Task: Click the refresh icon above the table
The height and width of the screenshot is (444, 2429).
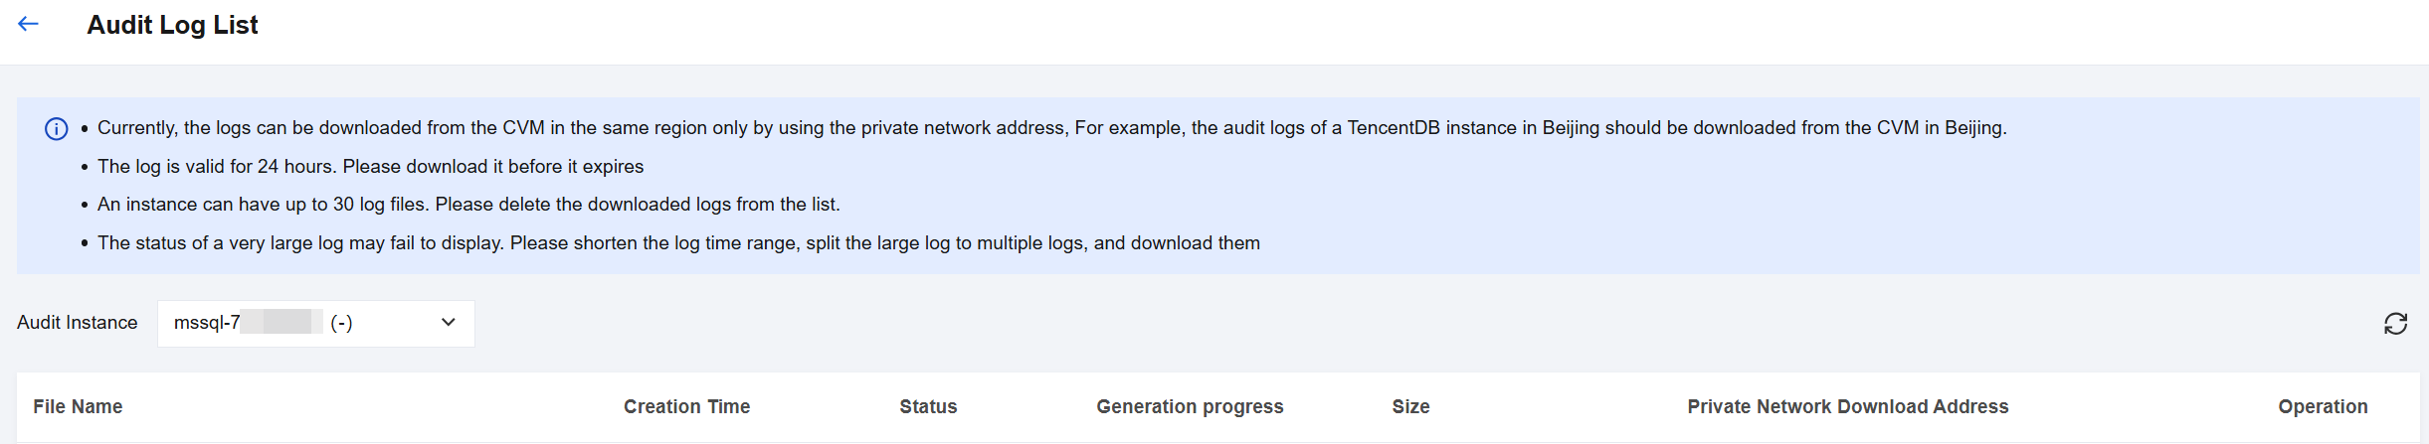Action: point(2395,324)
